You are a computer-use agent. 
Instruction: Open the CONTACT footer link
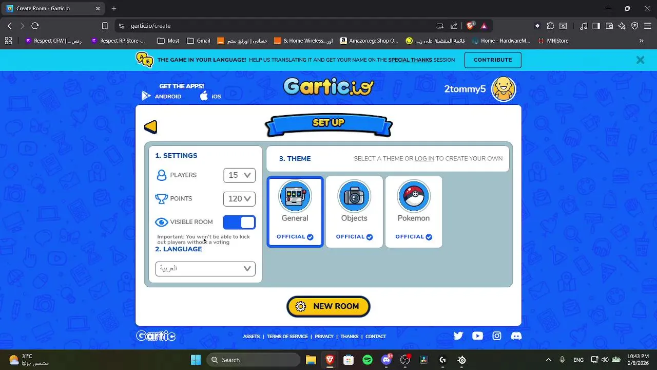(x=376, y=337)
